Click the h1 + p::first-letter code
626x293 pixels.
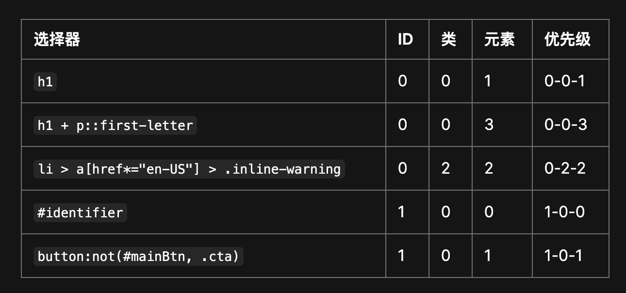pos(115,125)
